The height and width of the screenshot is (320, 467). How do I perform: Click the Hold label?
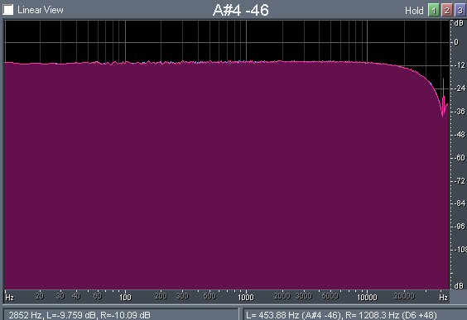coord(414,11)
